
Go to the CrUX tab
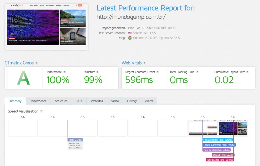point(79,101)
